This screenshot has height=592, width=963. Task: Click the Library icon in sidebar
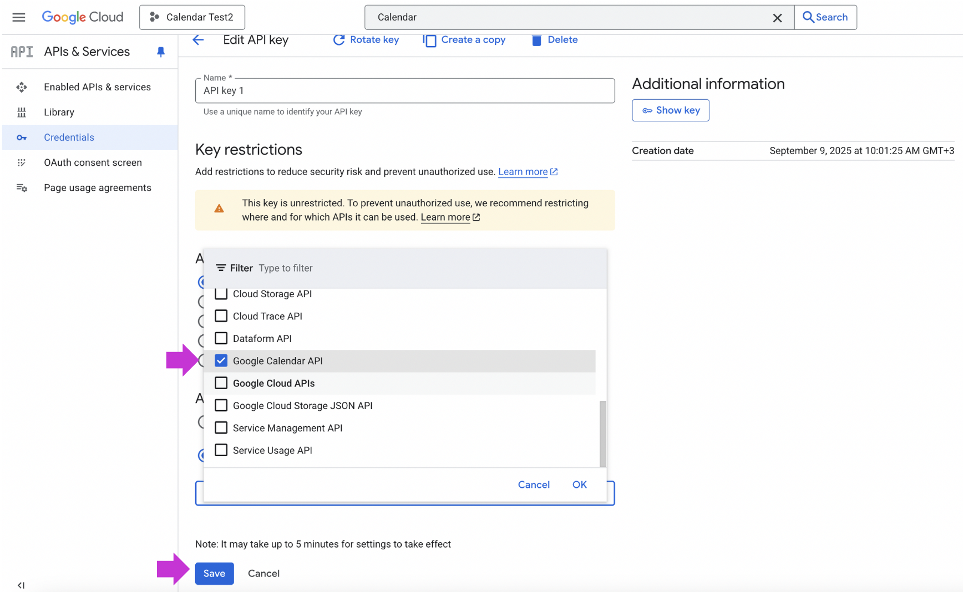22,112
